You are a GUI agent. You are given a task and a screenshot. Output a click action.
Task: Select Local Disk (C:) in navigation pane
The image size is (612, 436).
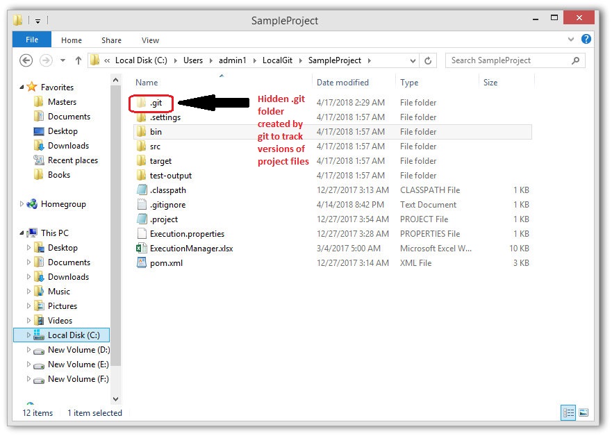pos(74,335)
